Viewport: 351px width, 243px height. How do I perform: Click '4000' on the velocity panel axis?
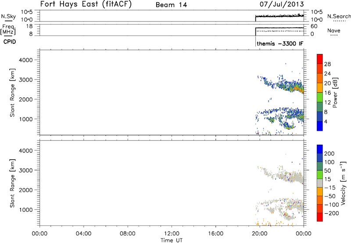[x=25, y=150]
